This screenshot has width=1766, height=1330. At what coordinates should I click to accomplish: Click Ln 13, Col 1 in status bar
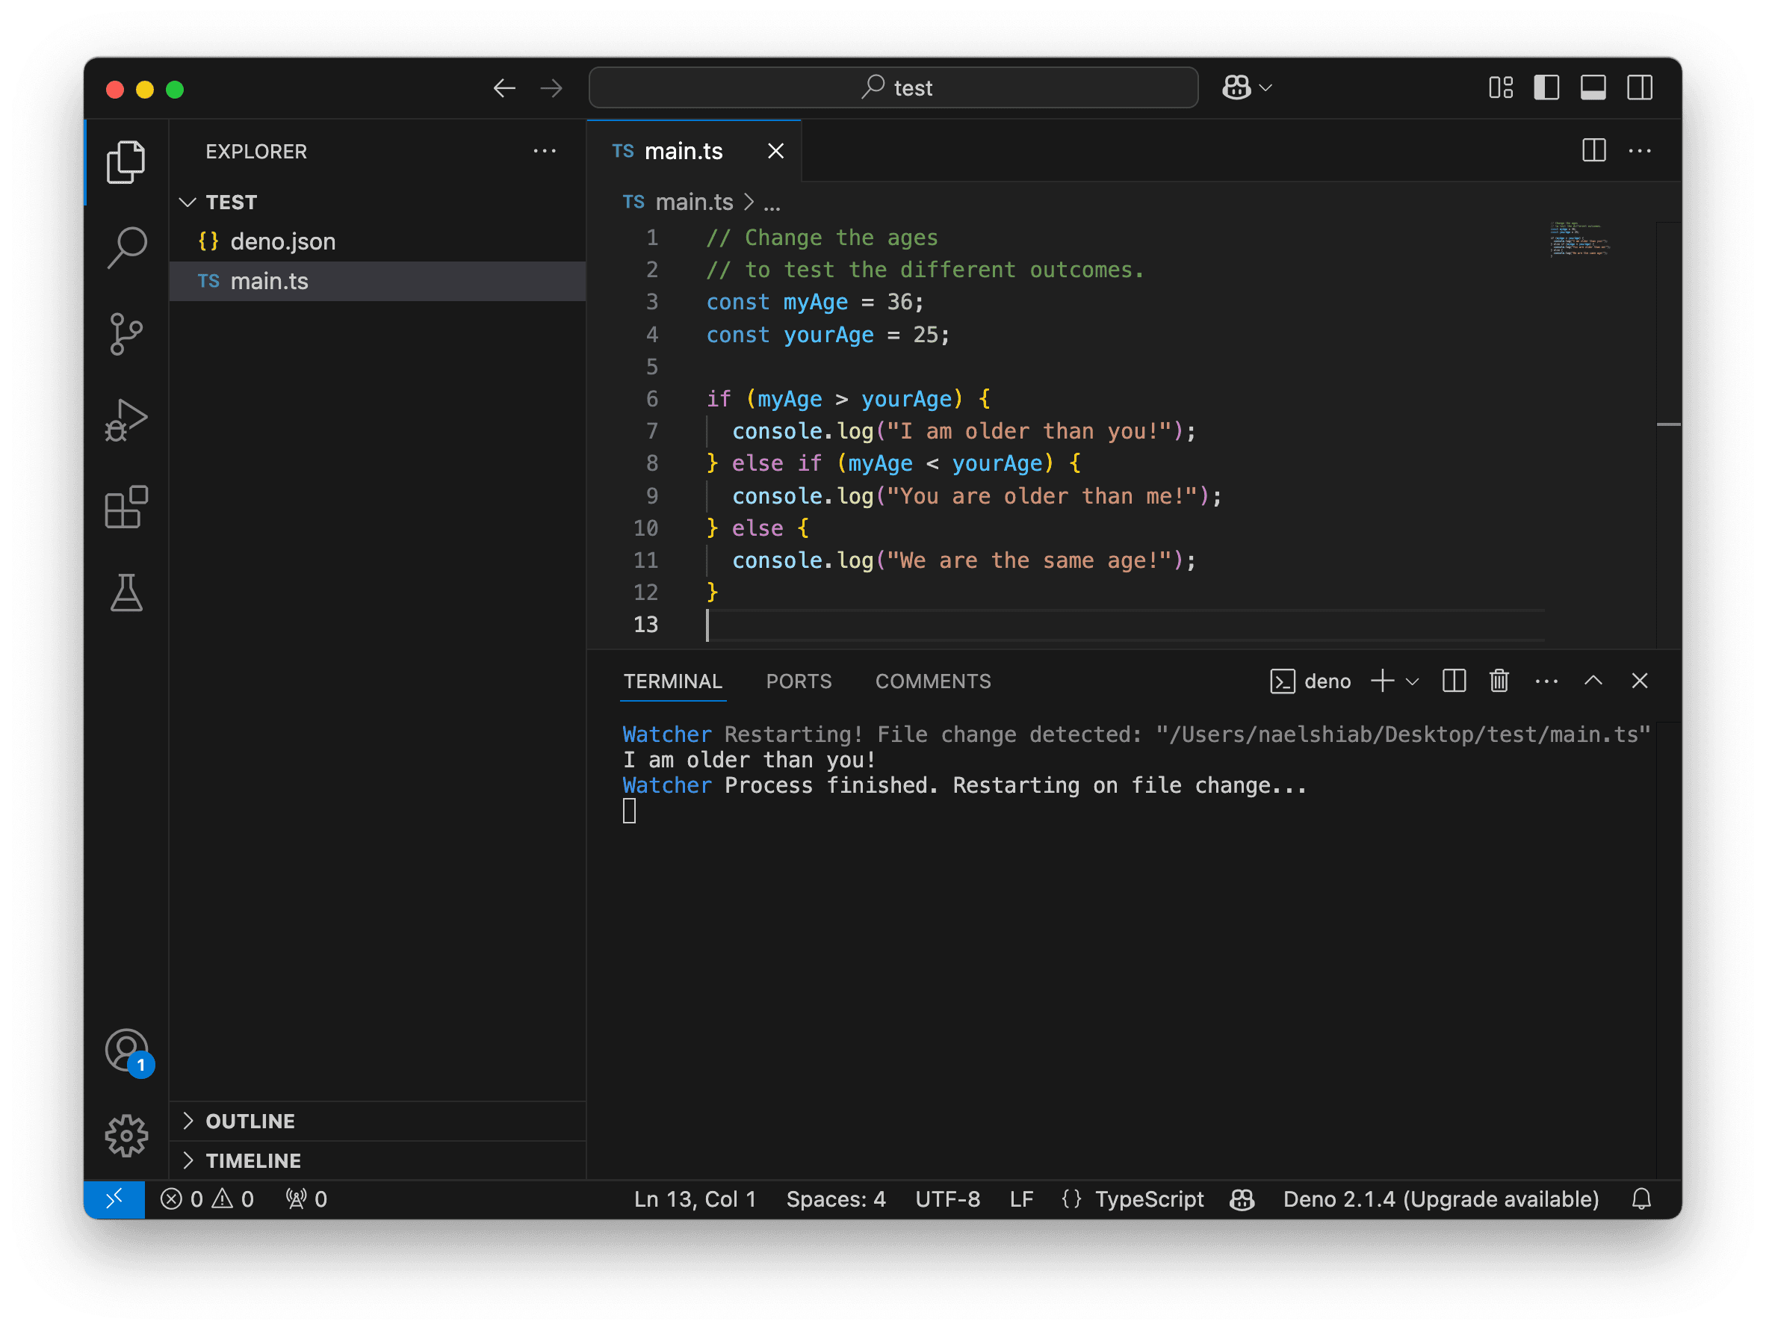click(x=695, y=1199)
